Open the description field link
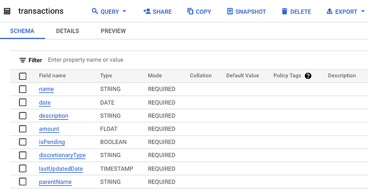 [54, 116]
